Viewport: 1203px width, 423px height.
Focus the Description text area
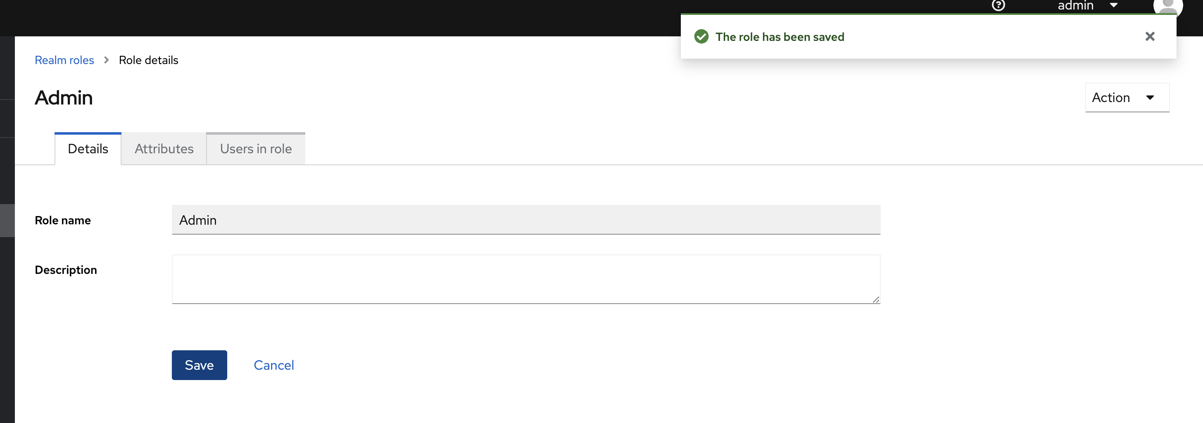pyautogui.click(x=526, y=279)
